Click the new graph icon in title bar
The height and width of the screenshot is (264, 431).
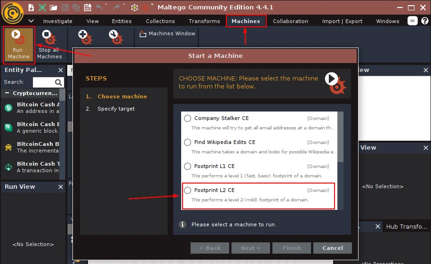(31, 8)
